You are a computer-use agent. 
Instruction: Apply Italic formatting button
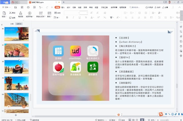click(x=73, y=17)
